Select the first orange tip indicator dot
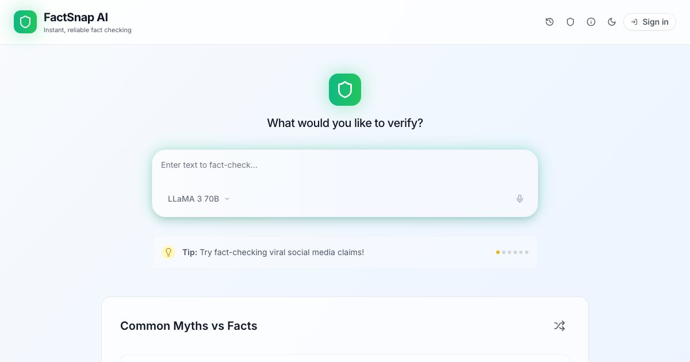Image resolution: width=690 pixels, height=362 pixels. 498,252
